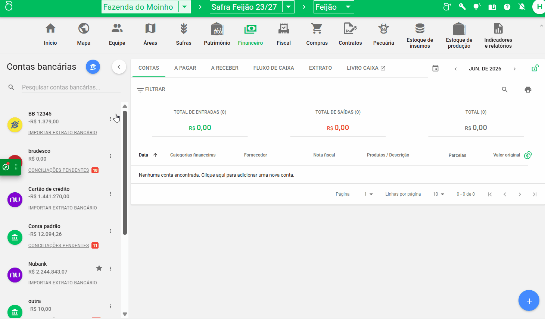Import bank statement for Cartão de crédito
Viewport: 545px width, 319px height.
[63, 208]
